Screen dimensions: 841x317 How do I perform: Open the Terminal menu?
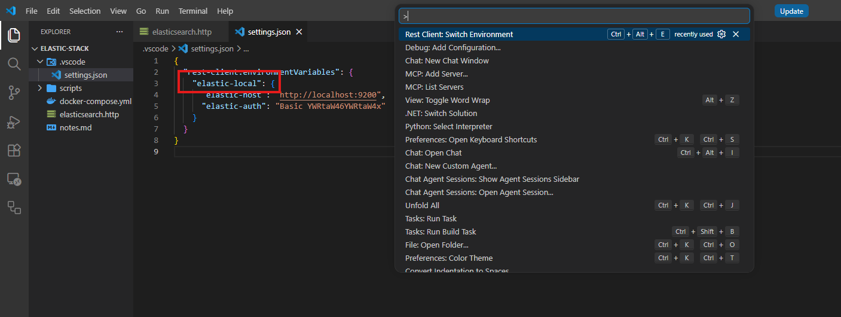(193, 11)
